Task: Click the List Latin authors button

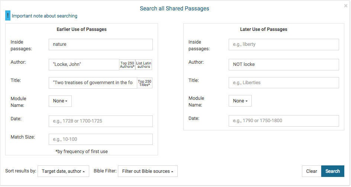Action: point(144,65)
